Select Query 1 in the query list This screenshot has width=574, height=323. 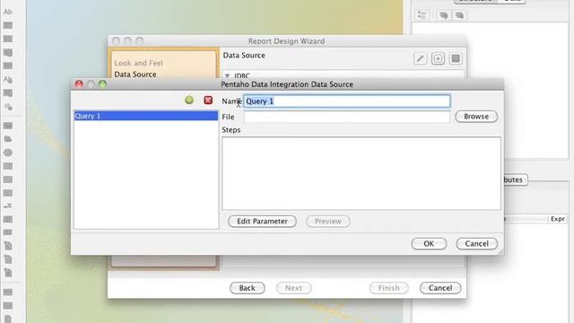click(x=146, y=116)
